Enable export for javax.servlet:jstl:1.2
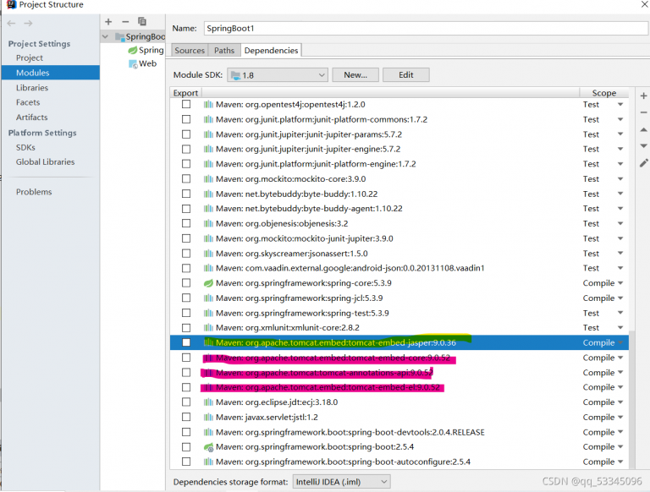The width and height of the screenshot is (650, 492). [x=186, y=417]
